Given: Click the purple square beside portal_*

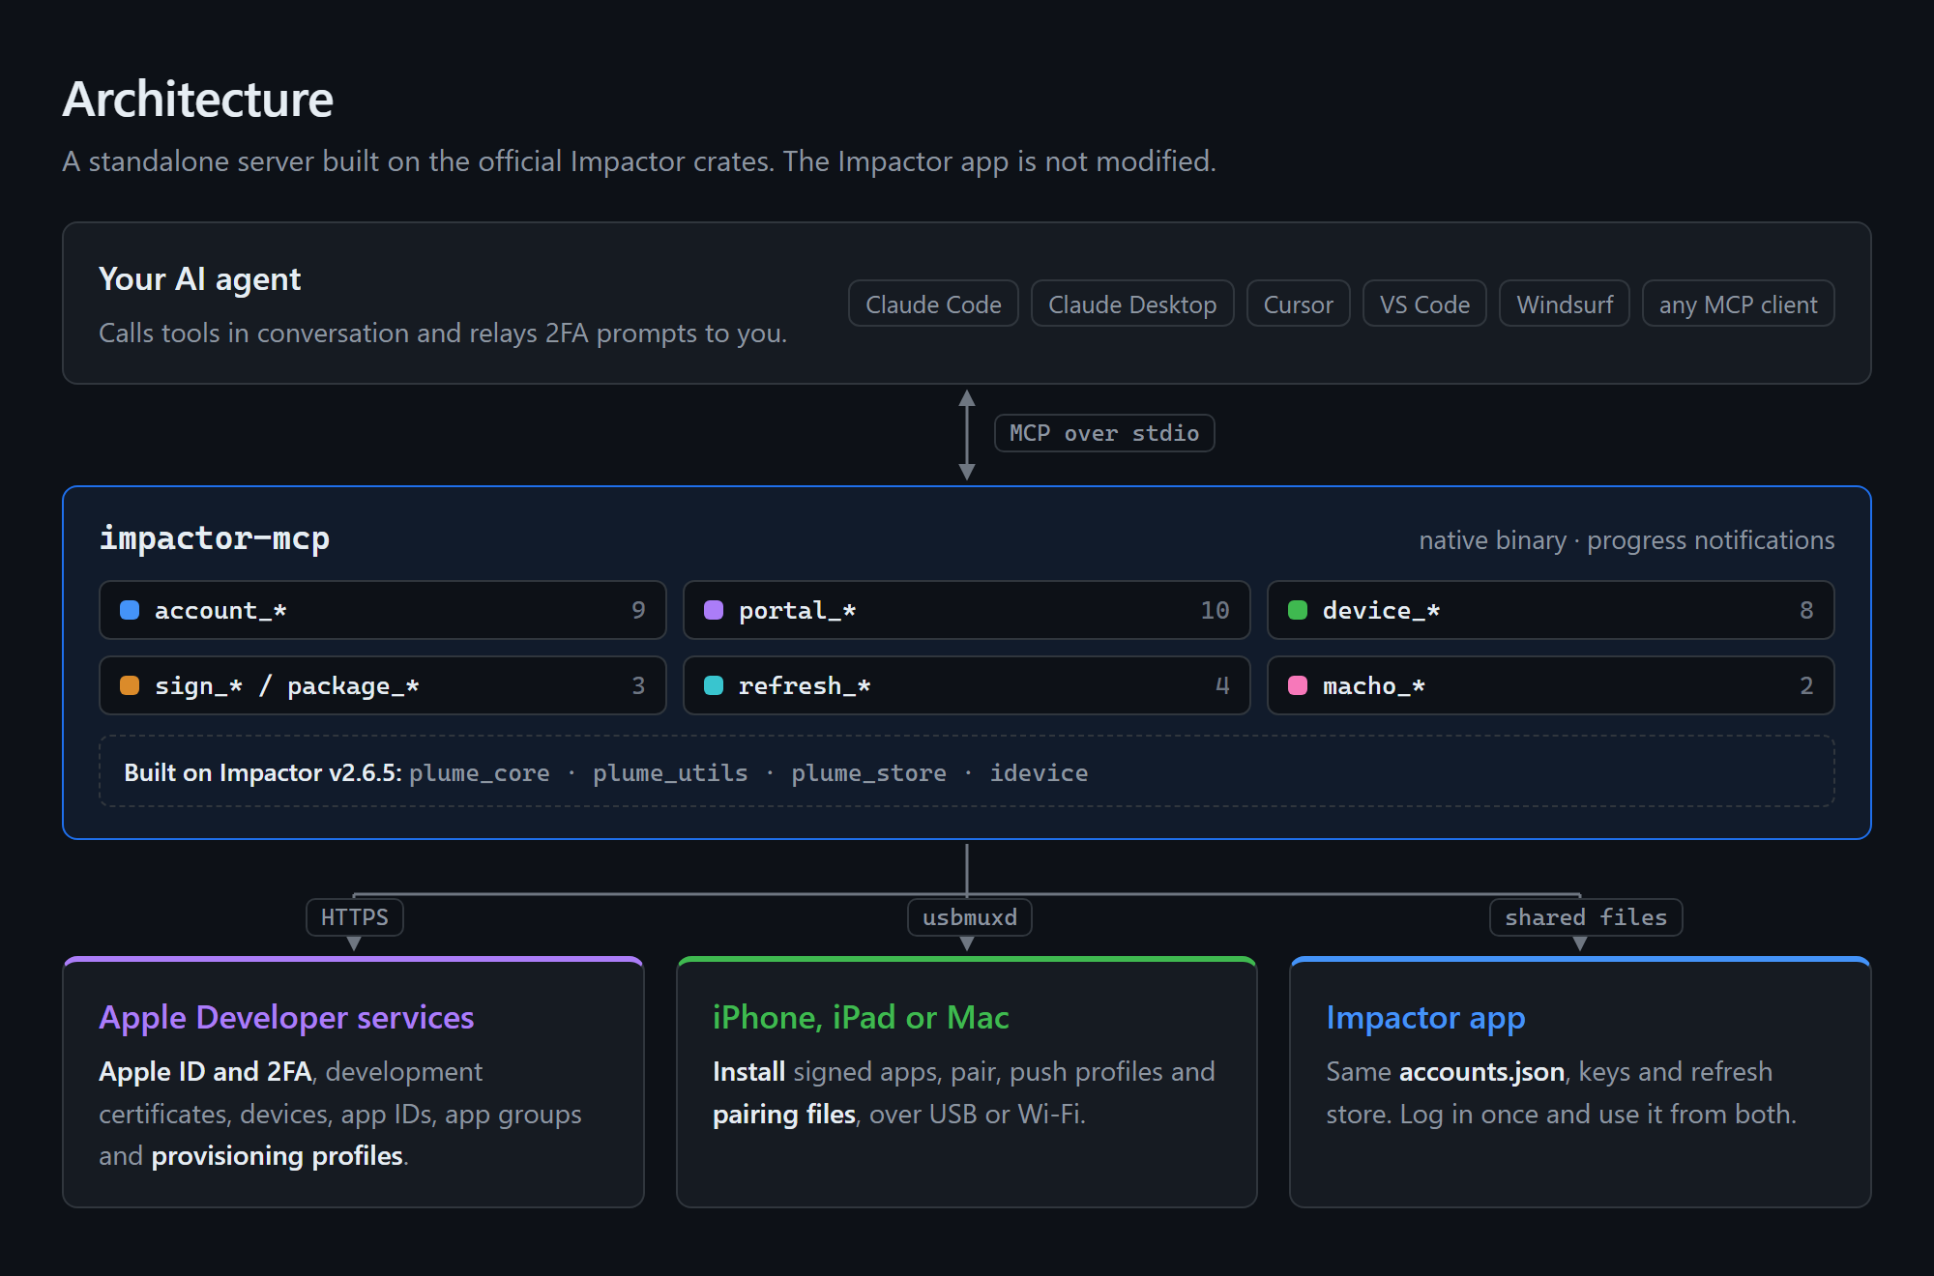Looking at the screenshot, I should (714, 610).
